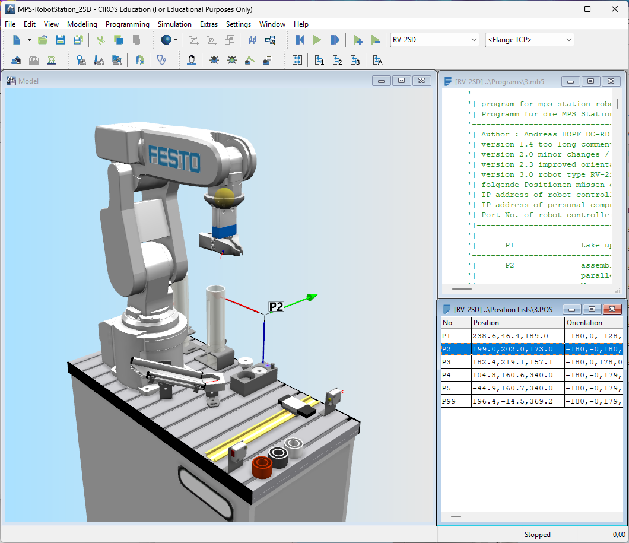The height and width of the screenshot is (543, 629).
Task: Click the Orientation column header
Action: click(594, 323)
